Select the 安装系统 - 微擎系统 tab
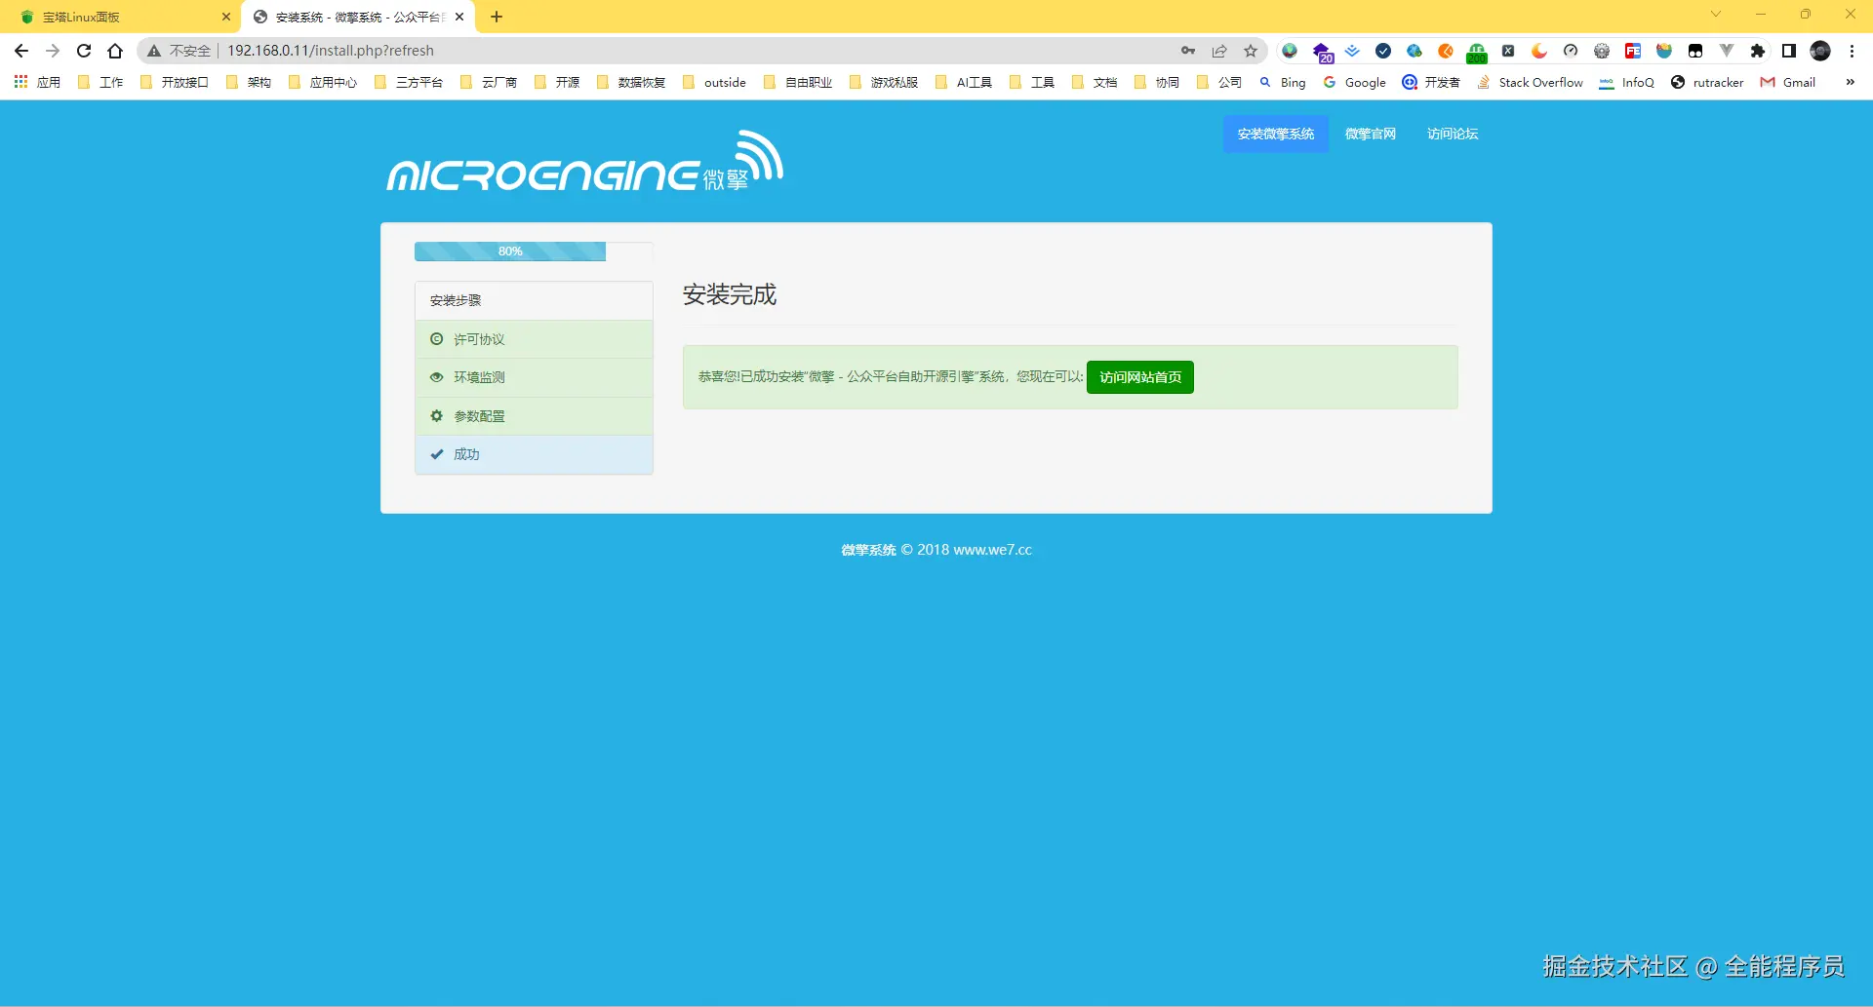This screenshot has width=1873, height=1007. click(x=357, y=17)
